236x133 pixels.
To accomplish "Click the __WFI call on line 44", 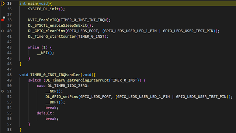I will point(42,53).
